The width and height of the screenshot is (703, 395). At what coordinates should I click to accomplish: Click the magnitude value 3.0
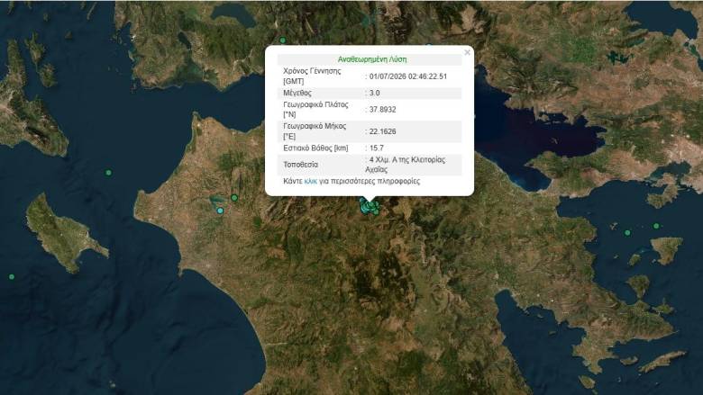click(x=374, y=93)
